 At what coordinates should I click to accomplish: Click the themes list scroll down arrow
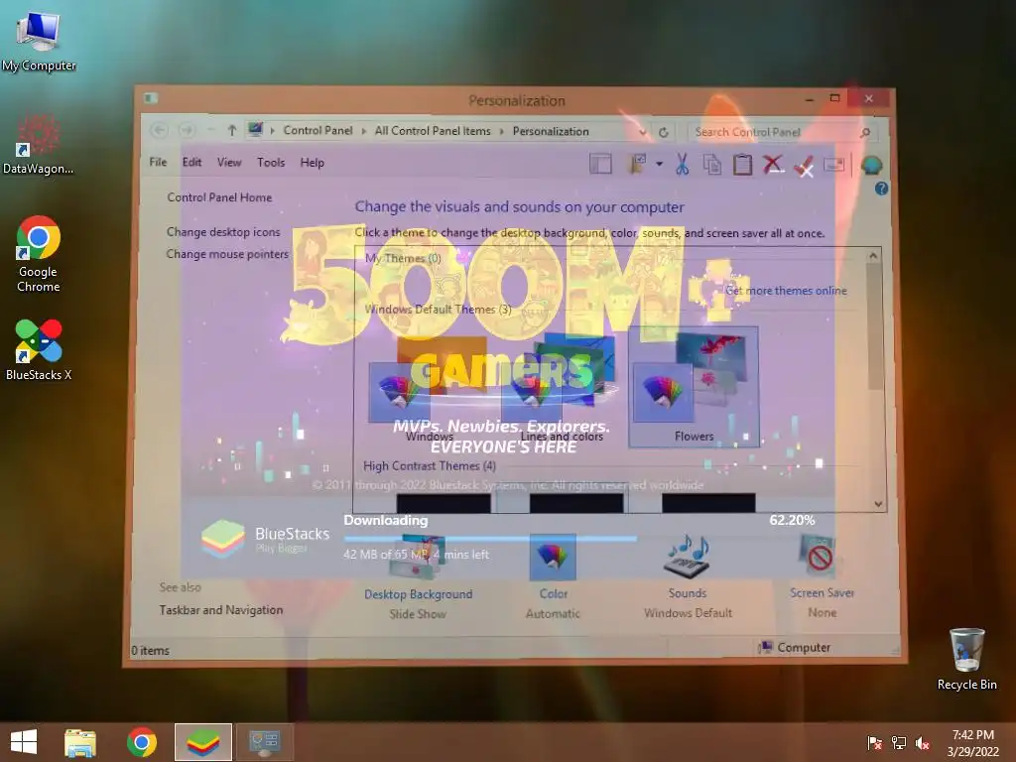[878, 503]
